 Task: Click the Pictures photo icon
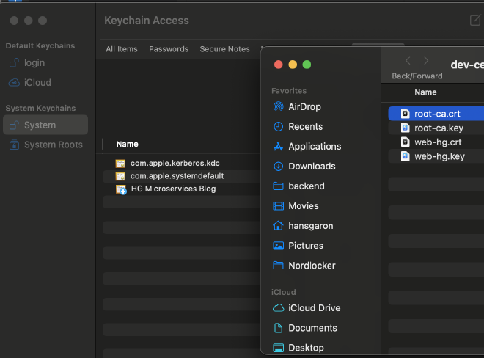(x=278, y=246)
